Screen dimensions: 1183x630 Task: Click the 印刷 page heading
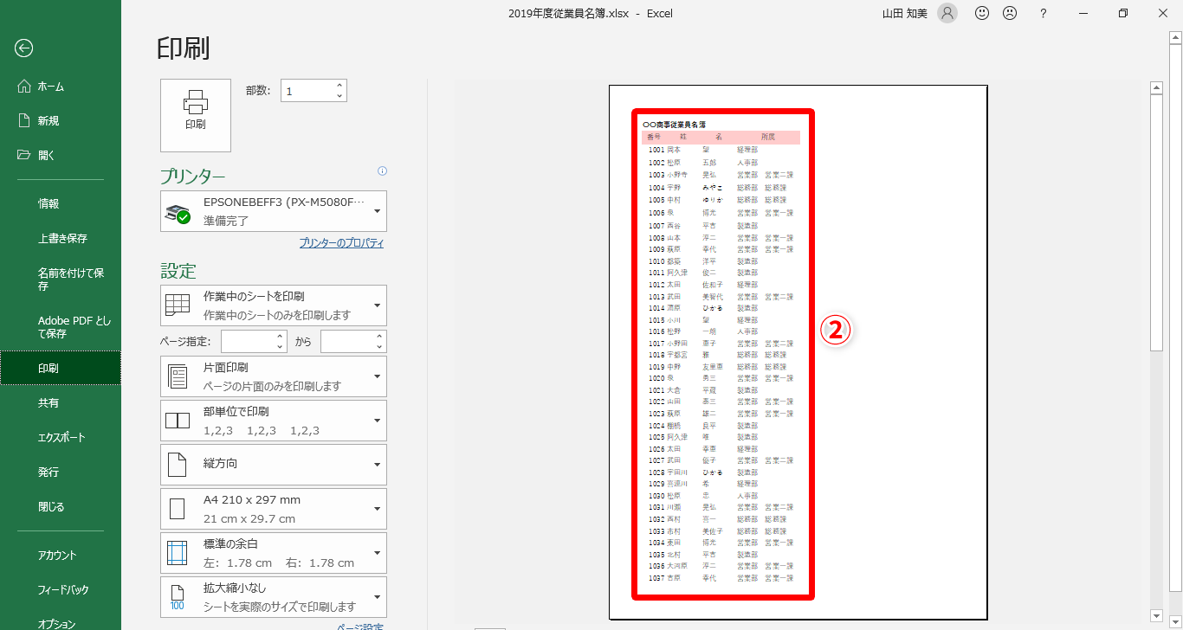coord(184,48)
